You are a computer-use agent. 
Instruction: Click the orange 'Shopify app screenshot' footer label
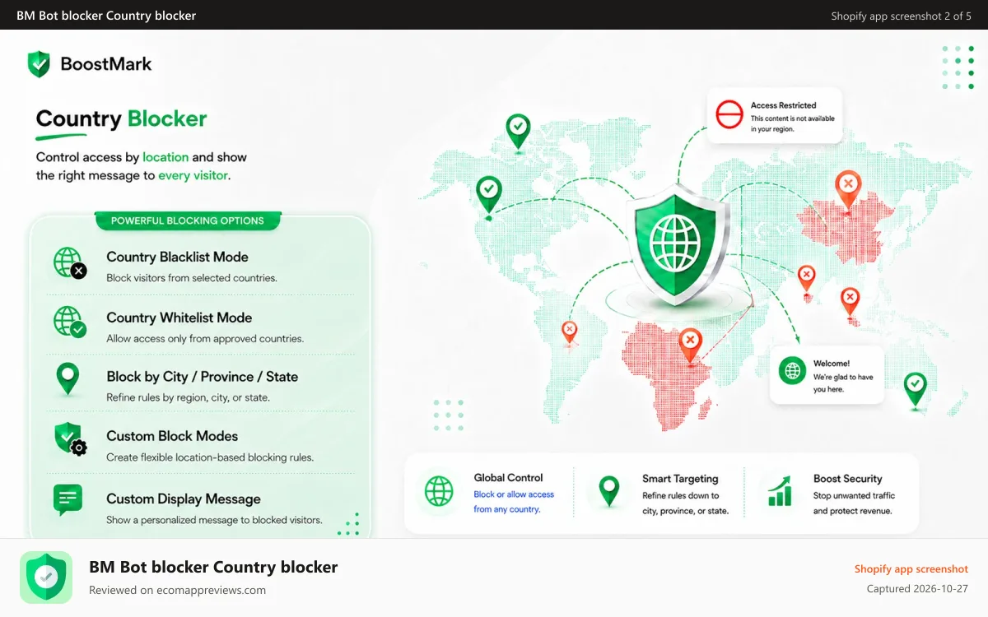(x=911, y=569)
